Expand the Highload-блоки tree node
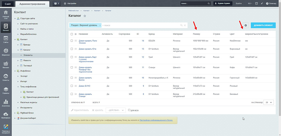The image size is (281, 136). click(15, 113)
